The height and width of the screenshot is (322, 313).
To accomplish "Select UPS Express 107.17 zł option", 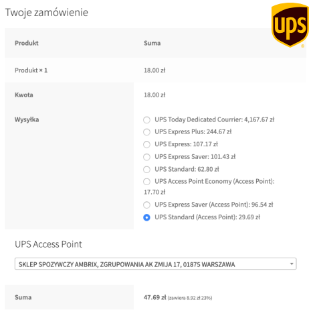I will click(x=146, y=144).
